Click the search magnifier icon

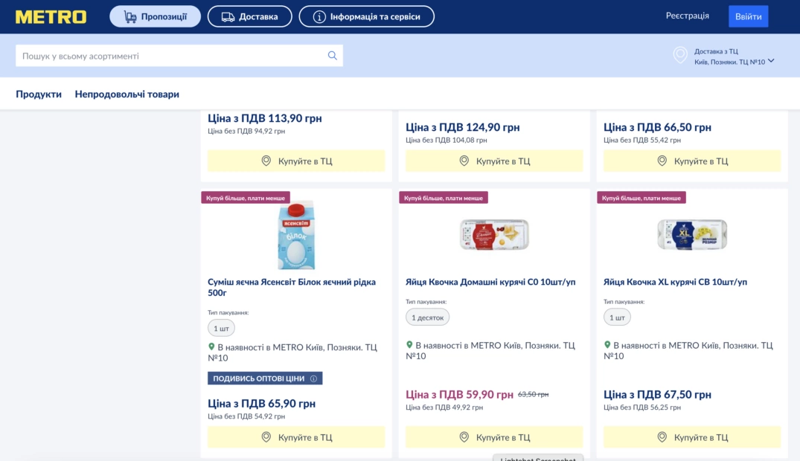[x=333, y=56]
